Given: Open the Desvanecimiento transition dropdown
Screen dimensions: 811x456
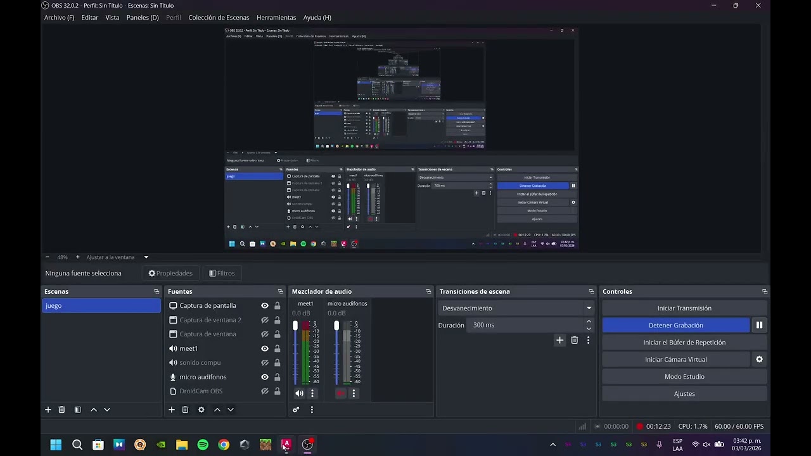Looking at the screenshot, I should pos(516,308).
